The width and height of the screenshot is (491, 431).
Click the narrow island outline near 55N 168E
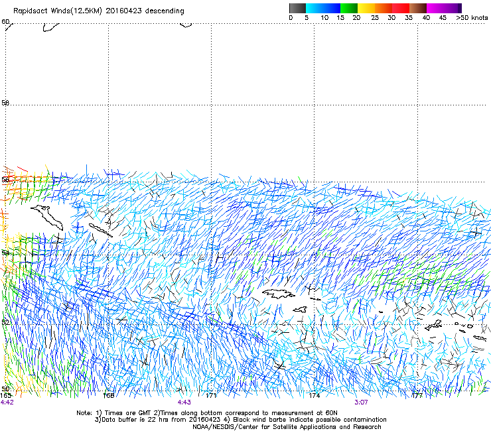tap(100, 230)
